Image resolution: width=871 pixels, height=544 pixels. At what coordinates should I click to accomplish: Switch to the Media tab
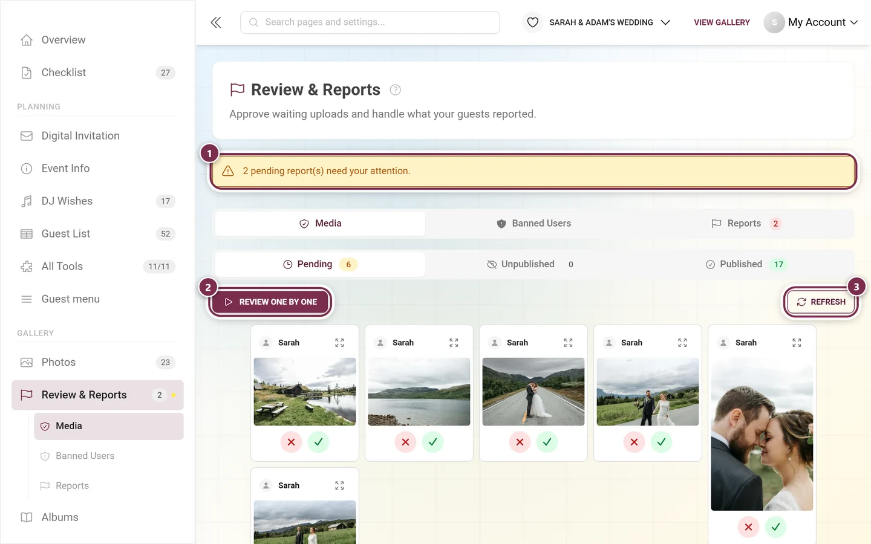point(320,224)
